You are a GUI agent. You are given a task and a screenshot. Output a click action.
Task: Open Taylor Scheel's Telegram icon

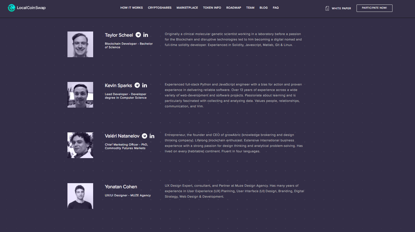click(138, 35)
